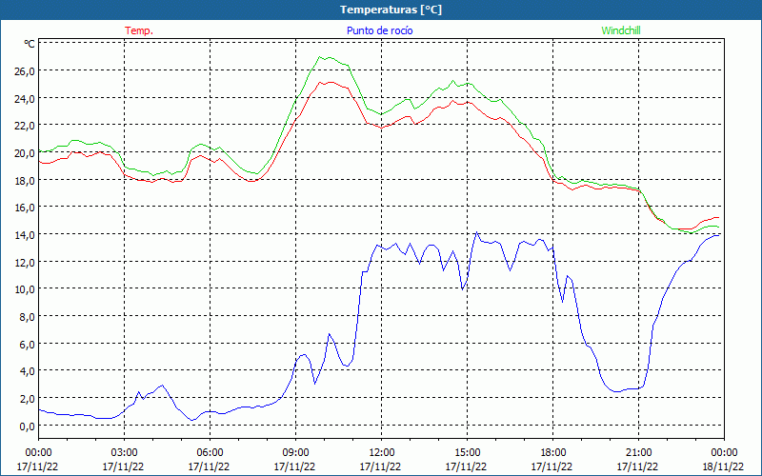Viewport: 762px width, 476px height.
Task: Click the 22,0 y-axis value
Action: pyautogui.click(x=25, y=126)
